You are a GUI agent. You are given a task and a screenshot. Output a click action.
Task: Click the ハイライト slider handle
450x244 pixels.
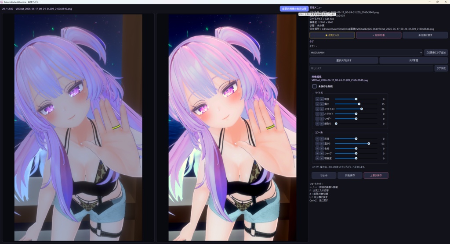pyautogui.click(x=356, y=114)
